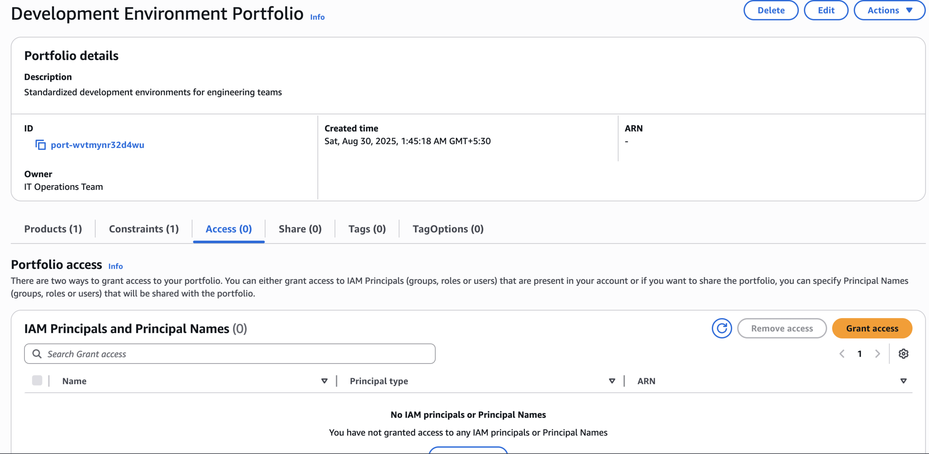The width and height of the screenshot is (929, 454).
Task: Go to next page chevron
Action: click(877, 354)
